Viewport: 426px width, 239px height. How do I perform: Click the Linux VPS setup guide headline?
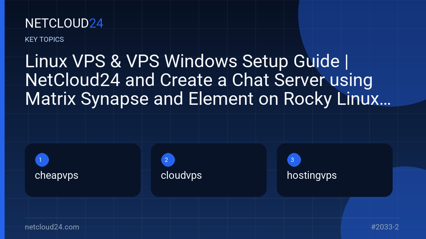208,80
